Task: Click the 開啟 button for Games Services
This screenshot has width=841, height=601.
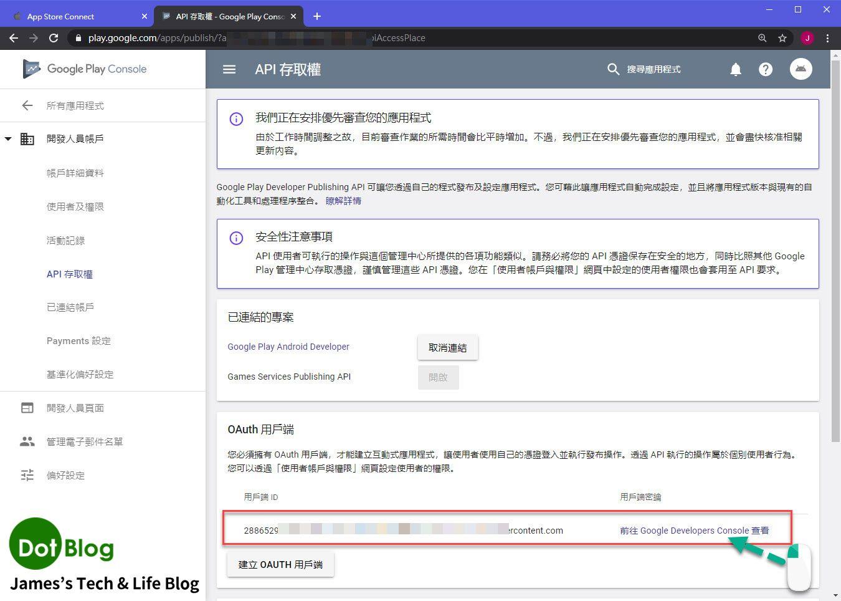Action: pyautogui.click(x=438, y=377)
